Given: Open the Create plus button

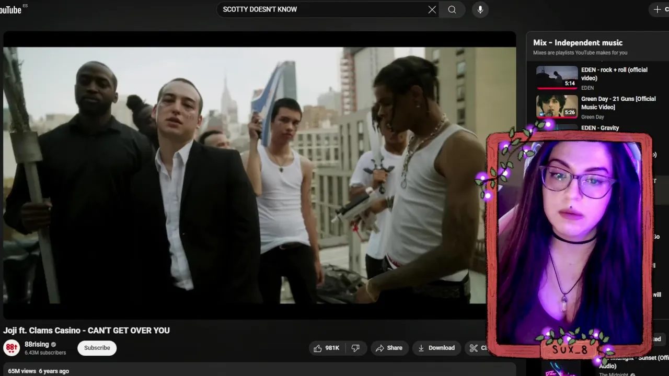Looking at the screenshot, I should 659,9.
